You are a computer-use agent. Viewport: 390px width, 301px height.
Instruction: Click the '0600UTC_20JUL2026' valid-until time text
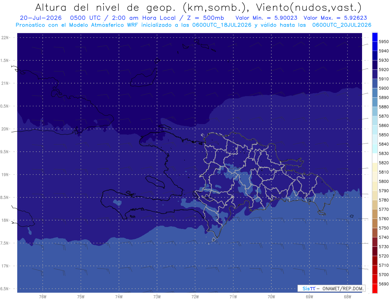click(341, 25)
